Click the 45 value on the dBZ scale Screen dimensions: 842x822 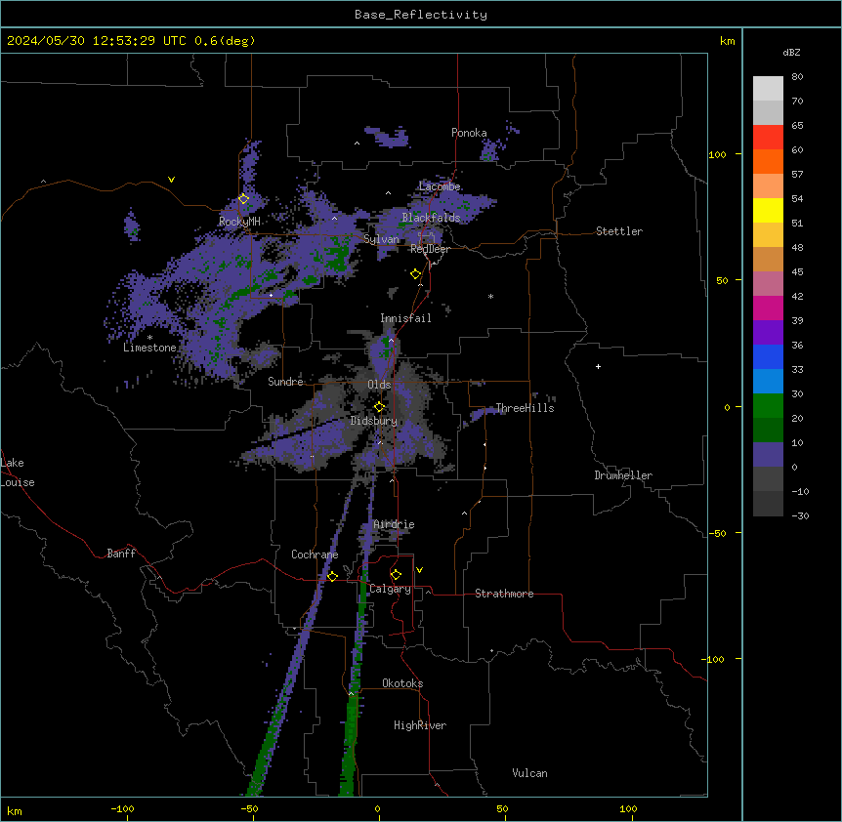[x=797, y=272]
